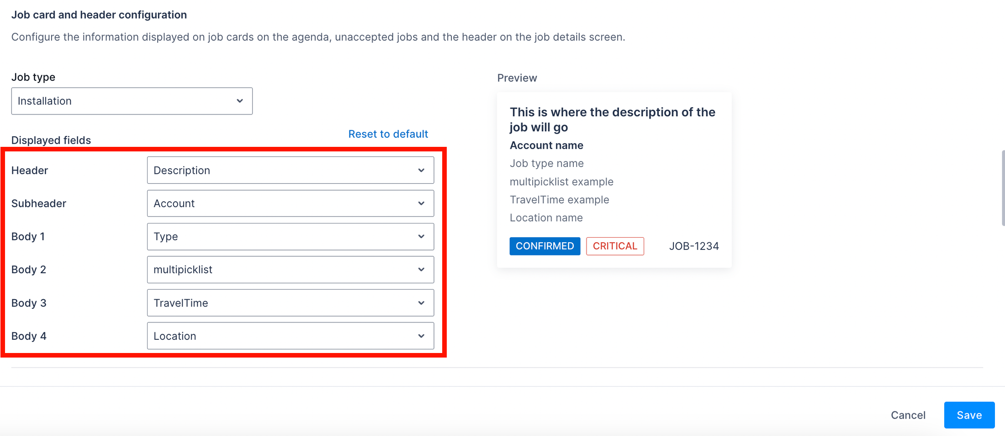Viewport: 1005px width, 436px height.
Task: Open the Body 1 dropdown showing Type
Action: [x=290, y=236]
